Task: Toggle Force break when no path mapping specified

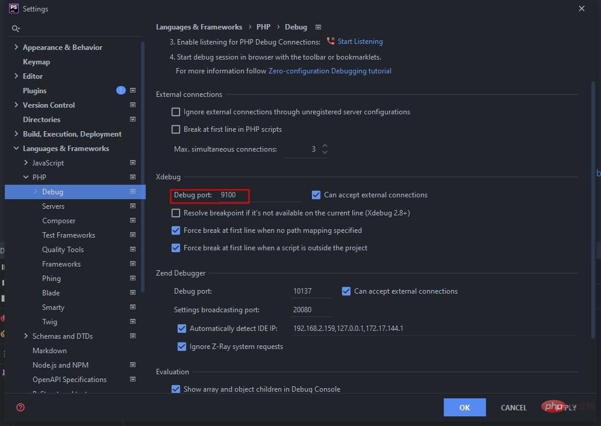Action: coord(176,230)
